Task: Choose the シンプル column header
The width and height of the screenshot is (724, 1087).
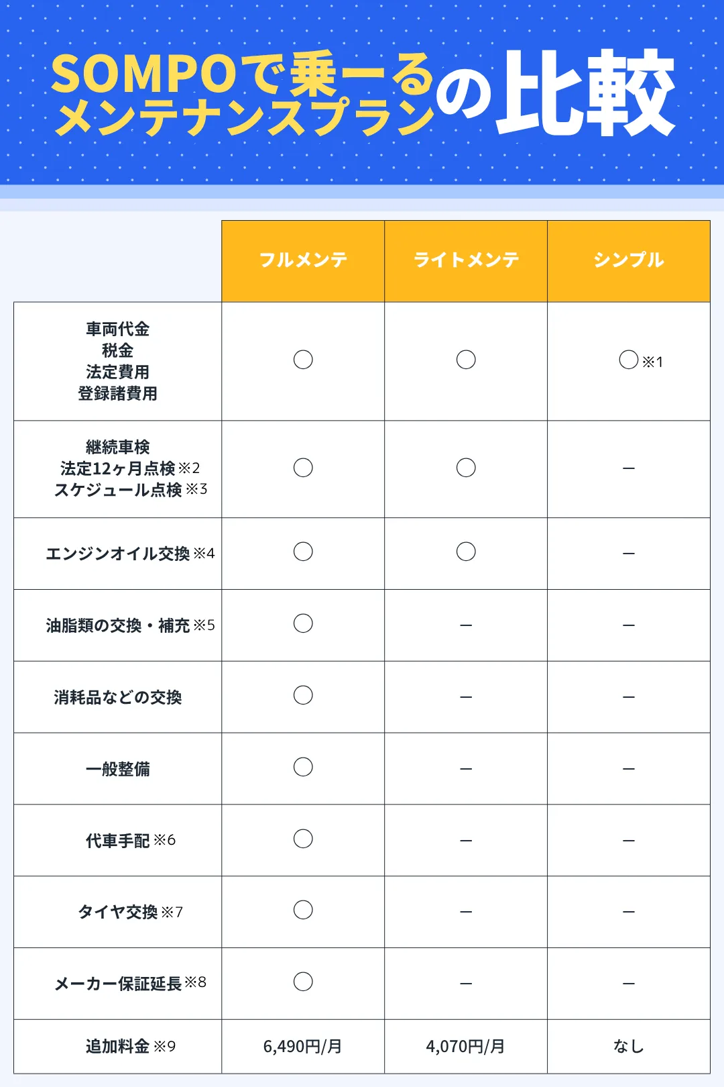Action: tap(628, 260)
